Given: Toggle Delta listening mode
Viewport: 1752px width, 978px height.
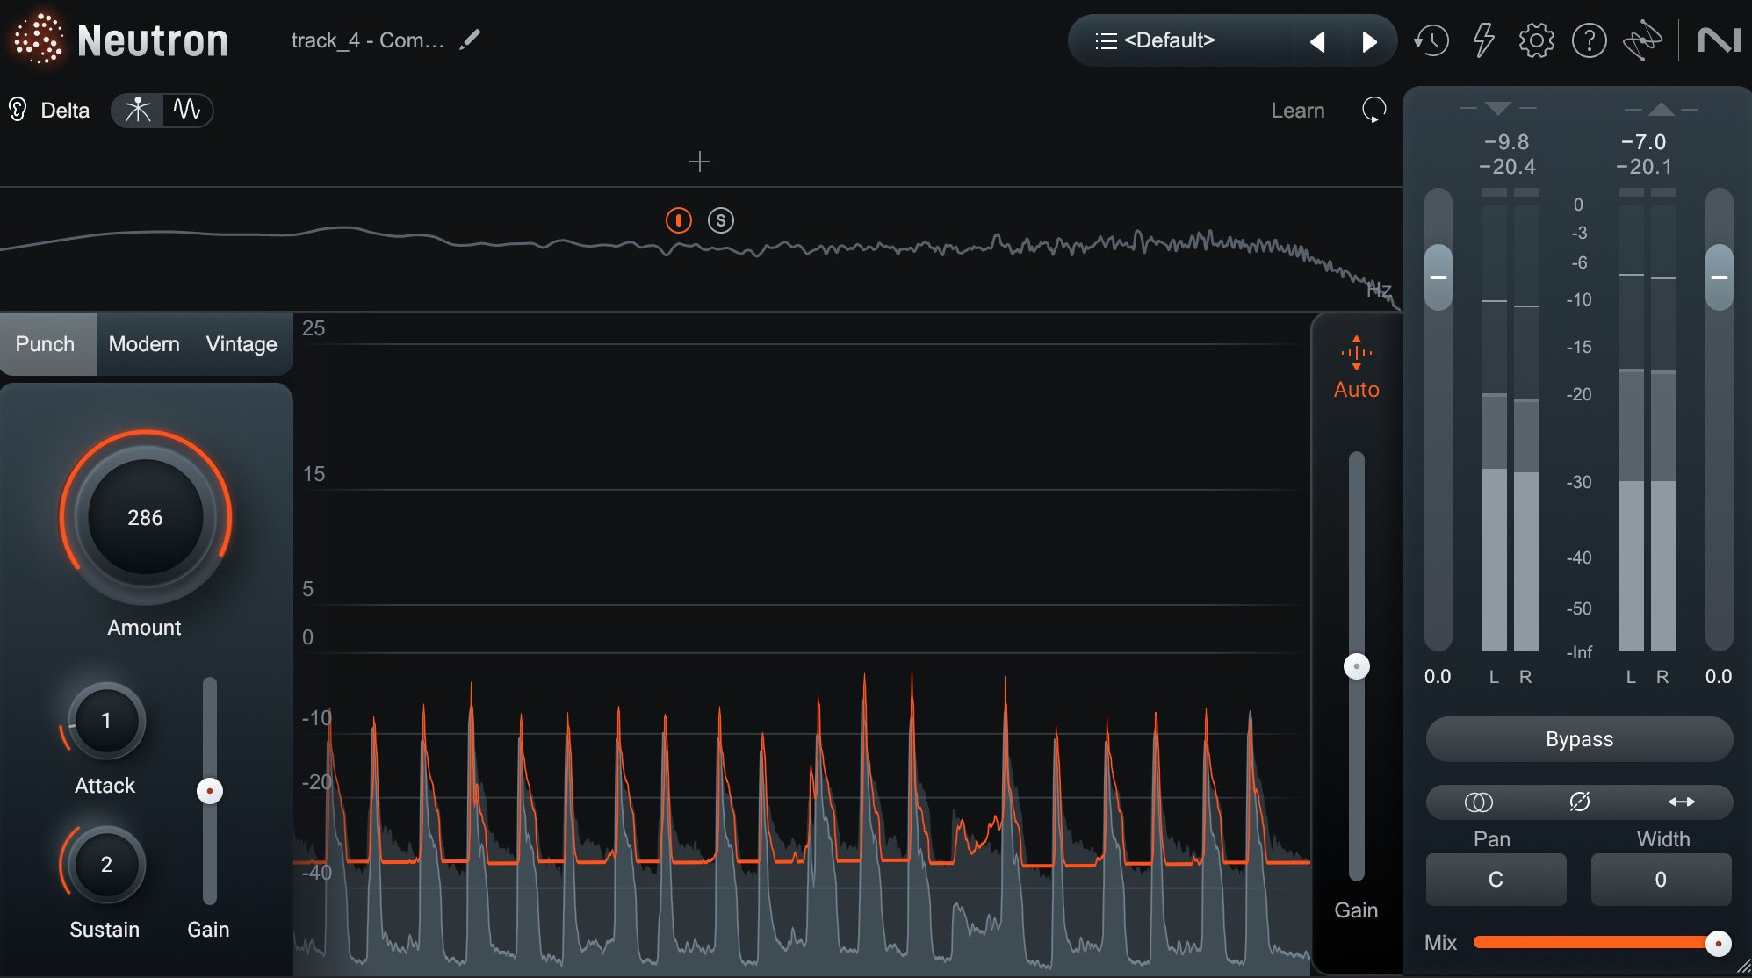Looking at the screenshot, I should 49,110.
